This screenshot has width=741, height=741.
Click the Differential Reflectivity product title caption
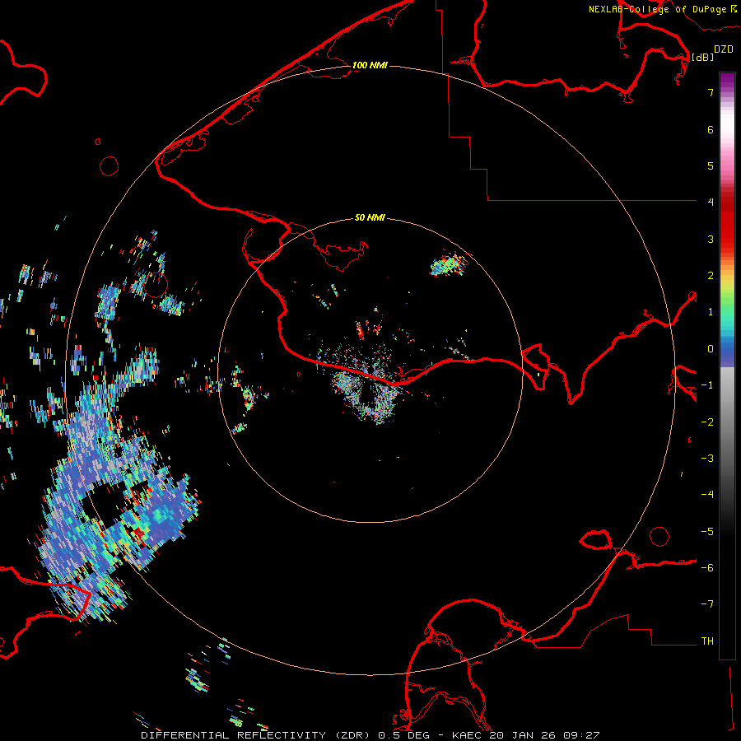pos(370,735)
